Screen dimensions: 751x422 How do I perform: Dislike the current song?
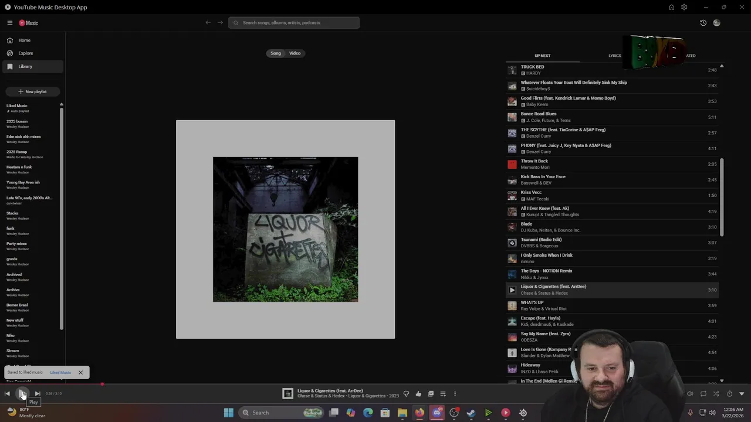[x=406, y=394]
